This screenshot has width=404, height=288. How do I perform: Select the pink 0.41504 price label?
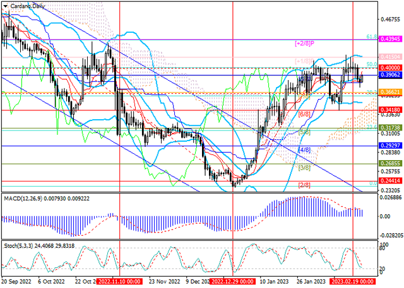[391, 57]
